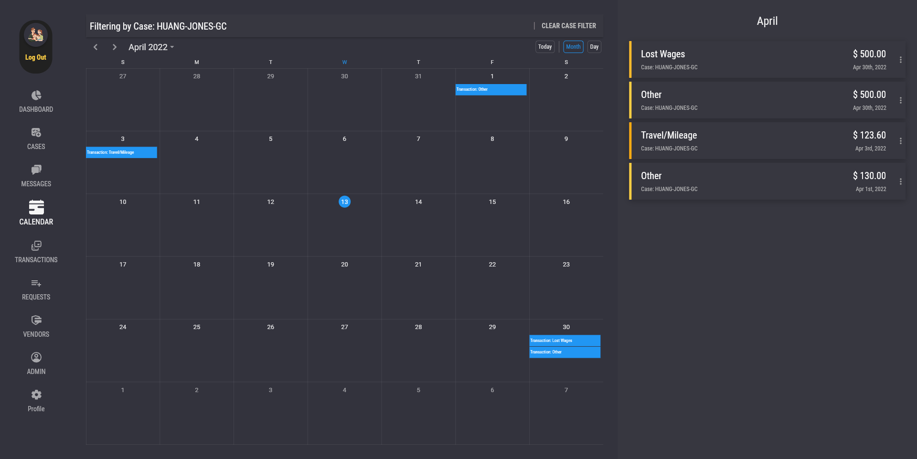Open the Requests list icon
Image resolution: width=917 pixels, height=459 pixels.
coord(36,283)
